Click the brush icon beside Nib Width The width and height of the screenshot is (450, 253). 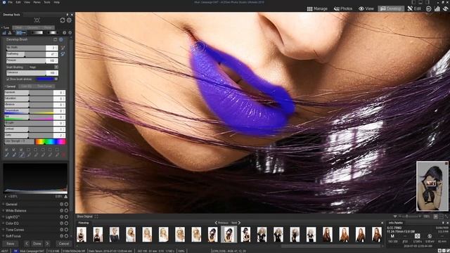pyautogui.click(x=63, y=48)
